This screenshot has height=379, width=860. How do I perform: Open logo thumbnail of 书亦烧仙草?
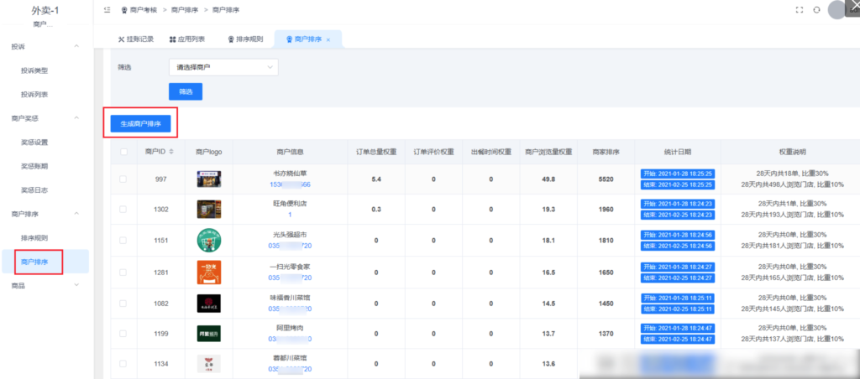click(209, 179)
